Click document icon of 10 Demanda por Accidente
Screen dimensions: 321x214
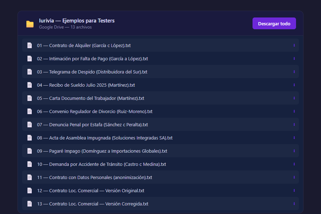click(30, 164)
